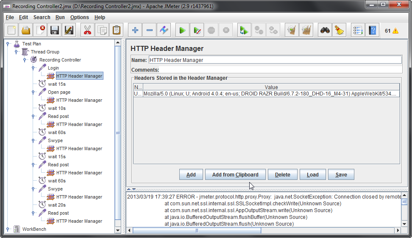Click the Reset Search broom icon
The image size is (412, 238).
[340, 30]
